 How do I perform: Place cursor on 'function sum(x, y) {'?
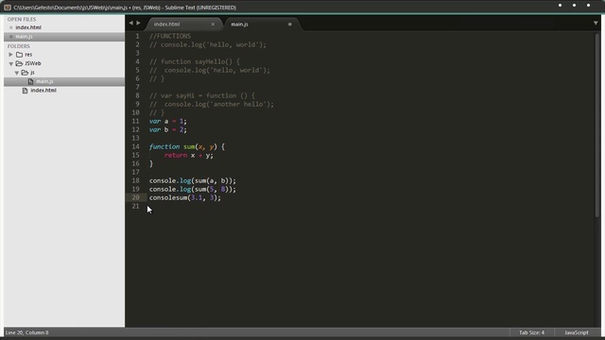pyautogui.click(x=187, y=146)
